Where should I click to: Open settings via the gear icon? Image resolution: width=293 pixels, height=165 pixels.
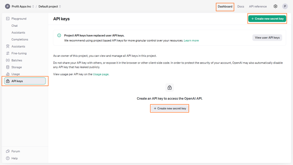click(x=276, y=7)
